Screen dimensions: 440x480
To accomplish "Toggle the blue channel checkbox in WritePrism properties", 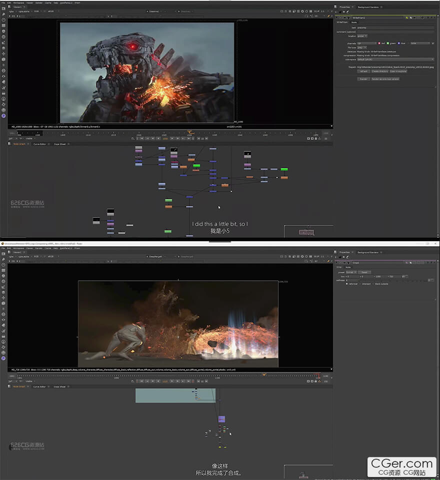I will pos(398,43).
